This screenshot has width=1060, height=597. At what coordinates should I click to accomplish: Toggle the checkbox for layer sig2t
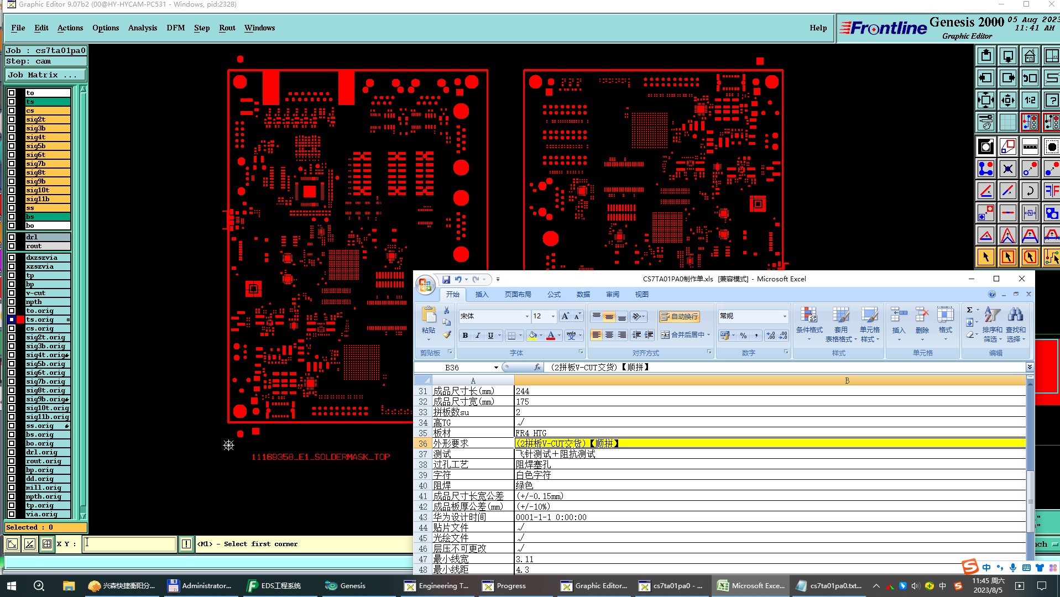[12, 119]
